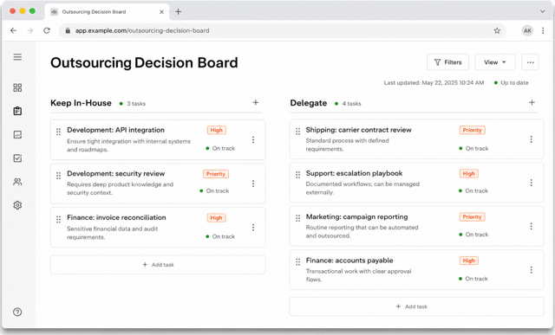Close the Outsourcing Decision Board tab
555x335 pixels.
(x=161, y=11)
